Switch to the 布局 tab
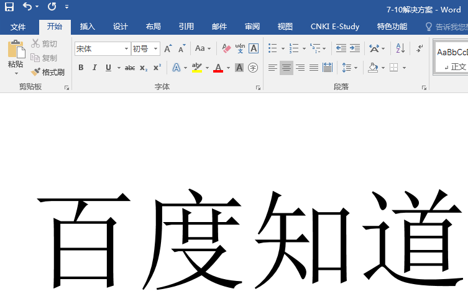This screenshot has width=468, height=294. click(153, 27)
